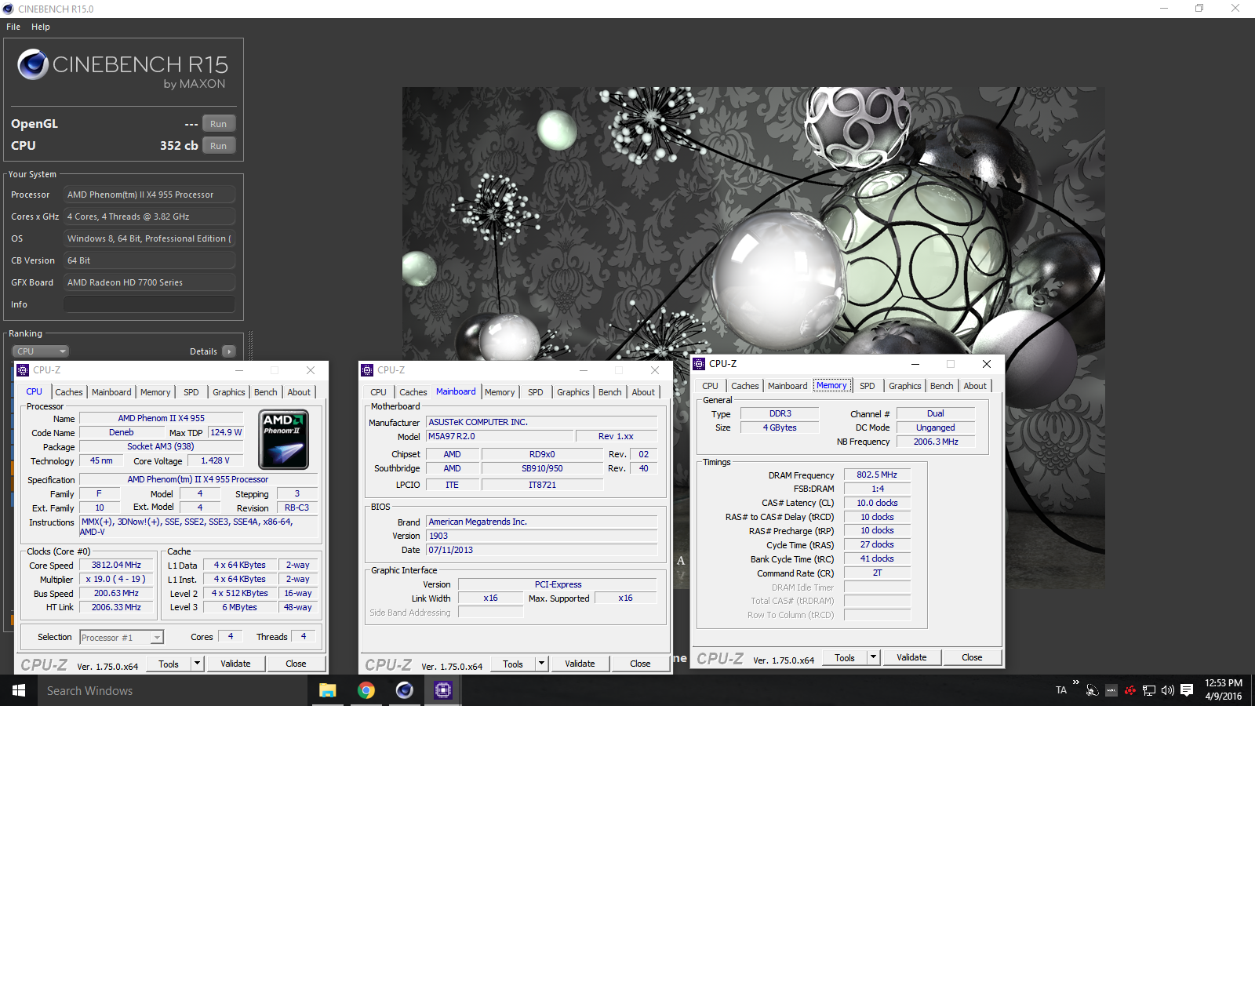
Task: Click Close button in Memory window
Action: click(972, 657)
